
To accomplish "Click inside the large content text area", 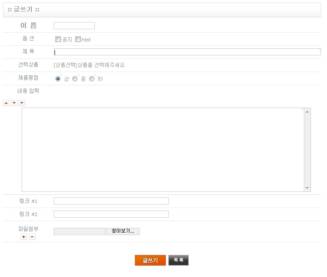I will click(163, 150).
